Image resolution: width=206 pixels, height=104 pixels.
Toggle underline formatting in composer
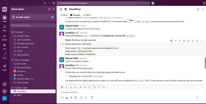coord(71,87)
